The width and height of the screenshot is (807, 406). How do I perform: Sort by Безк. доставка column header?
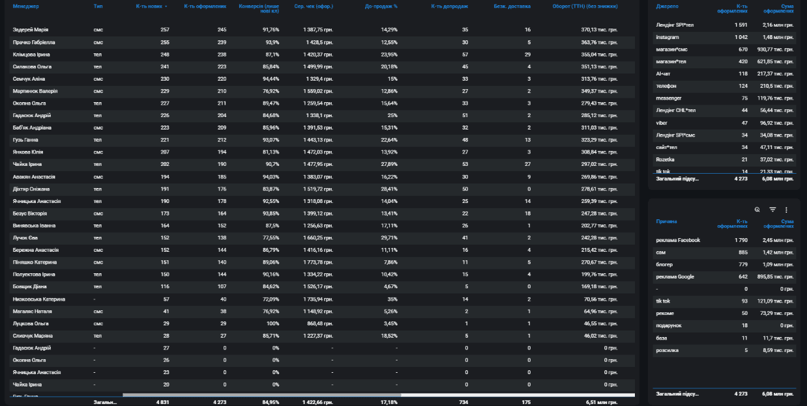512,7
